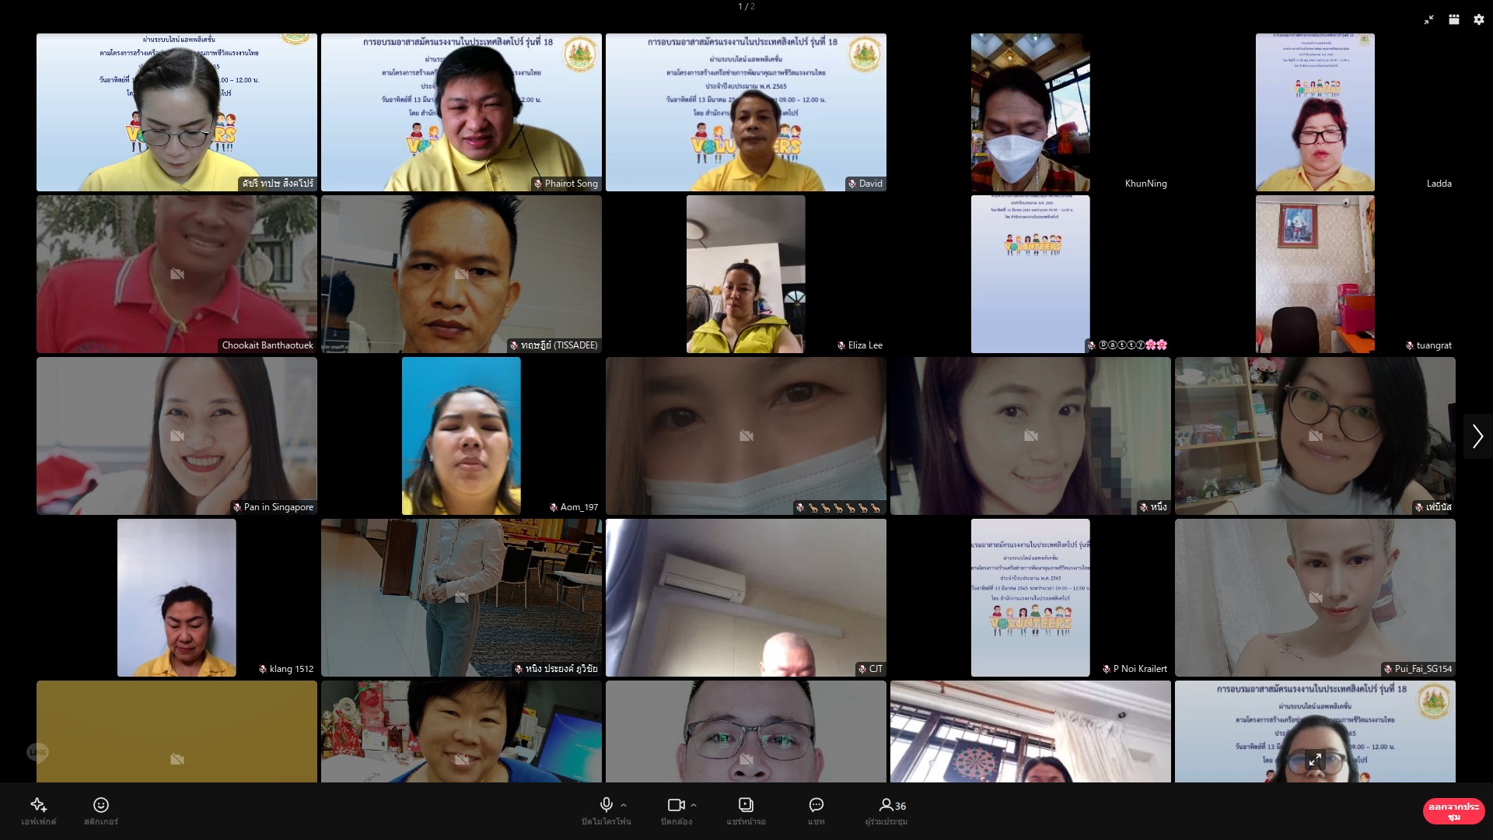Image resolution: width=1493 pixels, height=840 pixels.
Task: Toggle the microphone mute button
Action: [x=606, y=805]
